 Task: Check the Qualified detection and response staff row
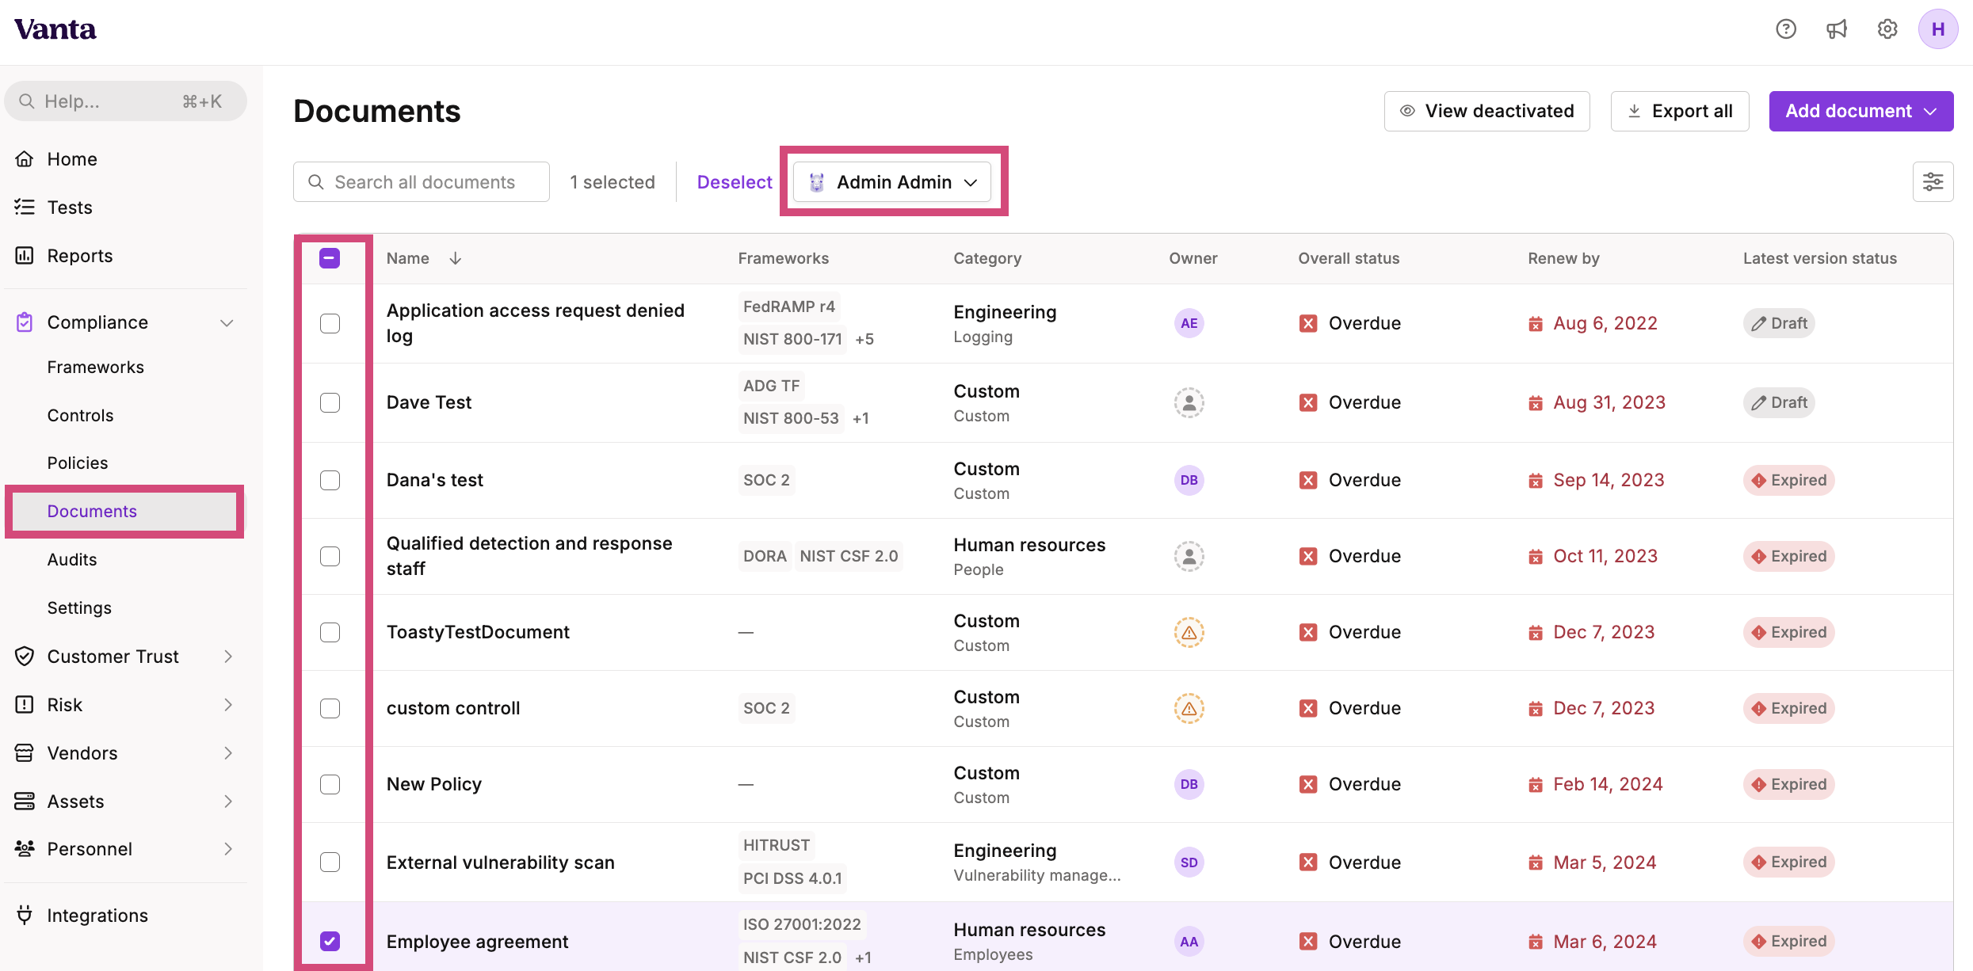(330, 556)
